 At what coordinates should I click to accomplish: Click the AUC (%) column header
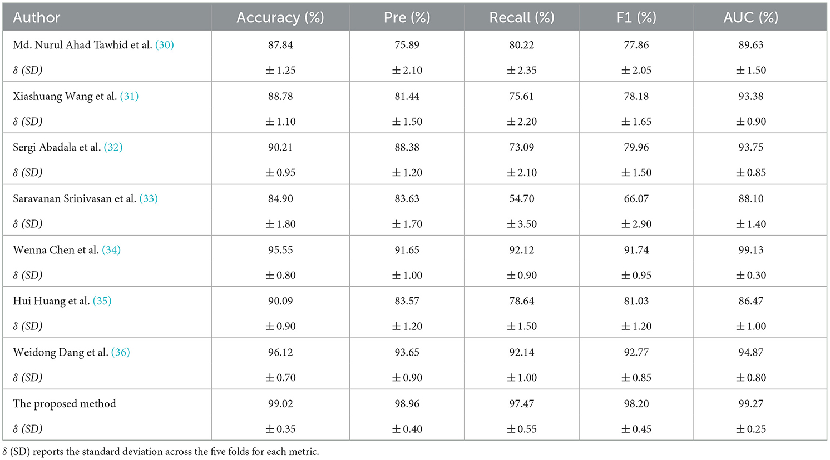point(750,17)
